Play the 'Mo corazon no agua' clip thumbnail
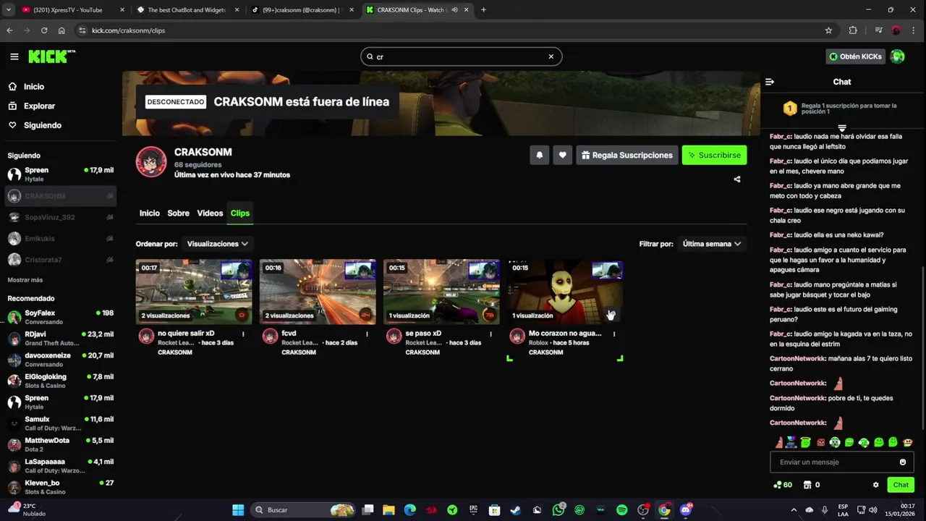This screenshot has height=521, width=926. click(565, 292)
